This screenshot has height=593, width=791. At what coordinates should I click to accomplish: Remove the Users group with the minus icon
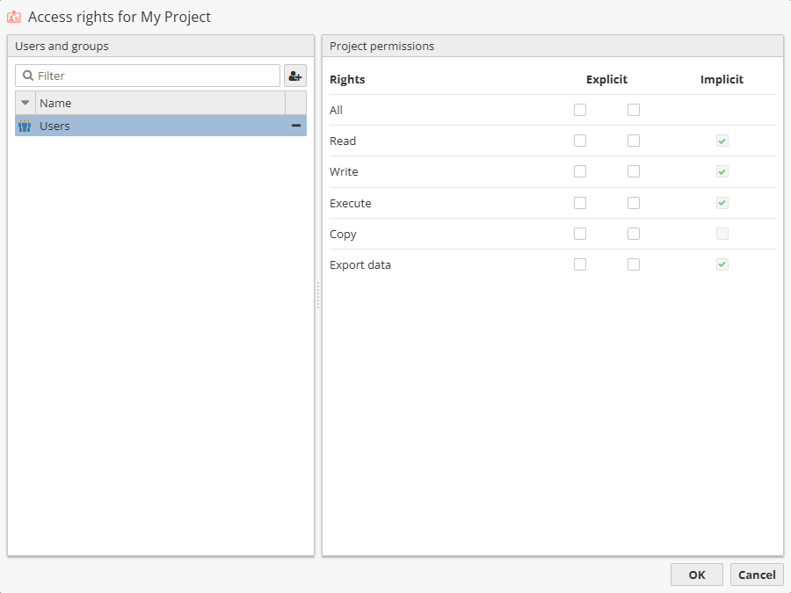[x=295, y=125]
